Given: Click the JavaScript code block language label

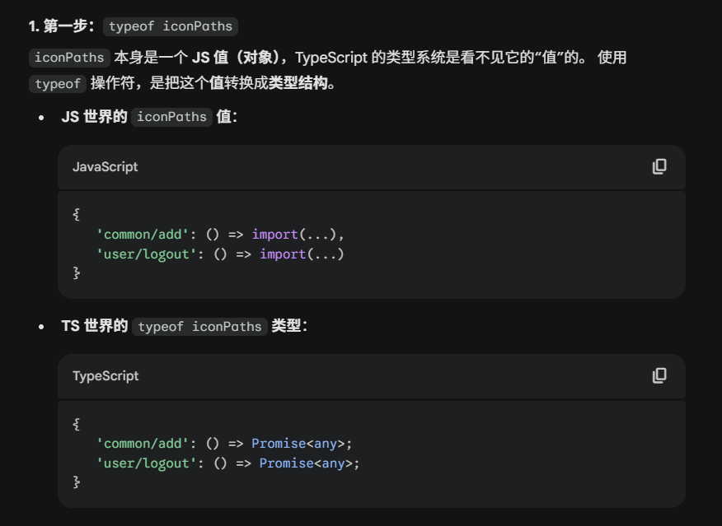Looking at the screenshot, I should click(105, 166).
